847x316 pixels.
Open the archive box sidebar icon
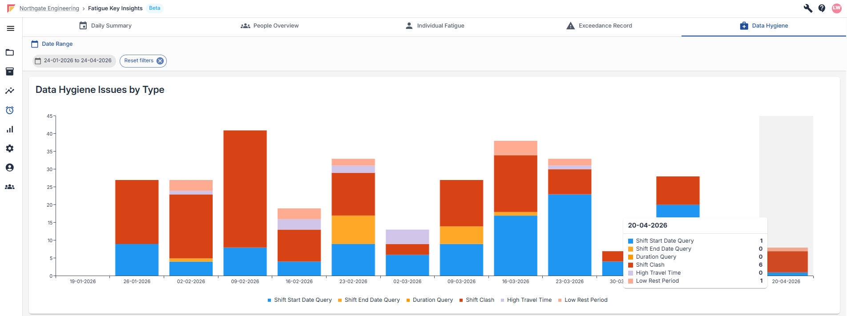(10, 72)
